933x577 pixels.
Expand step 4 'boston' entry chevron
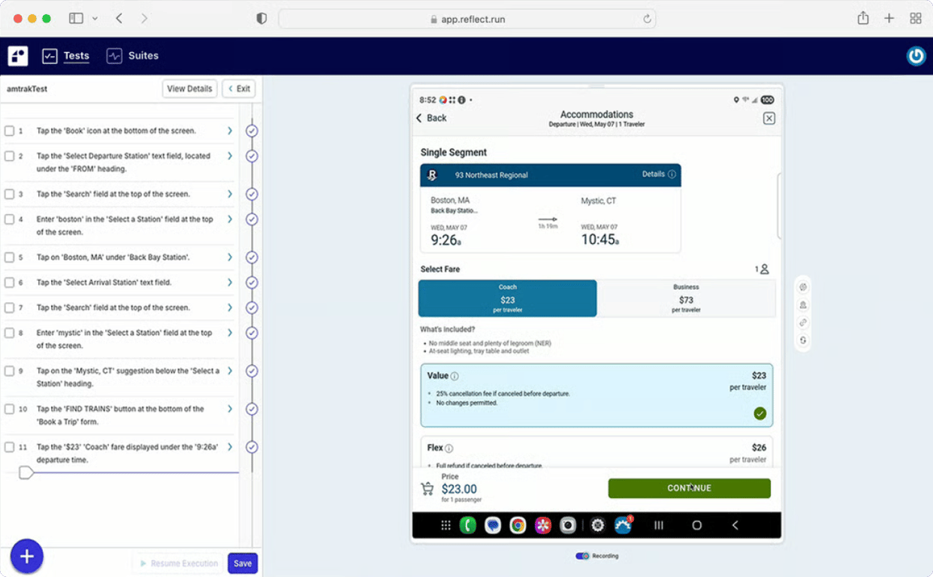click(x=230, y=219)
